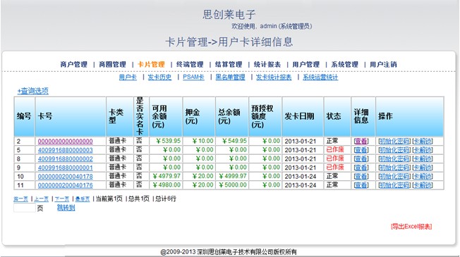Open the 用户卡 sub-tab
Screen dimensions: 460x257
click(128, 77)
